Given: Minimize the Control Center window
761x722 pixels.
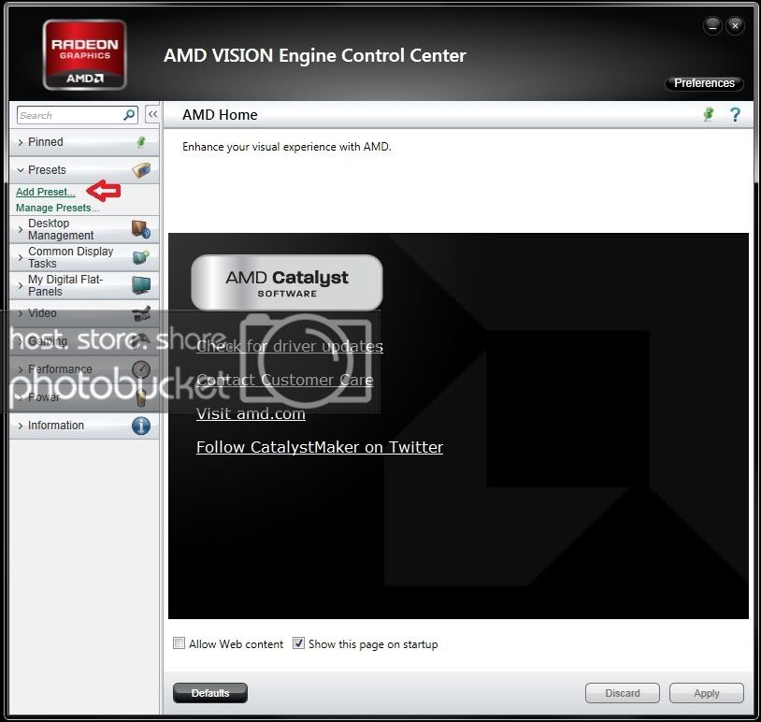Looking at the screenshot, I should [x=712, y=26].
